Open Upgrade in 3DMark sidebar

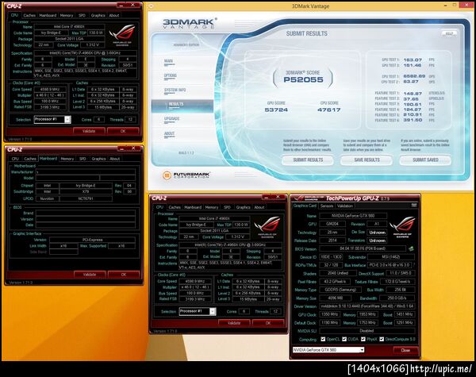[x=171, y=119]
